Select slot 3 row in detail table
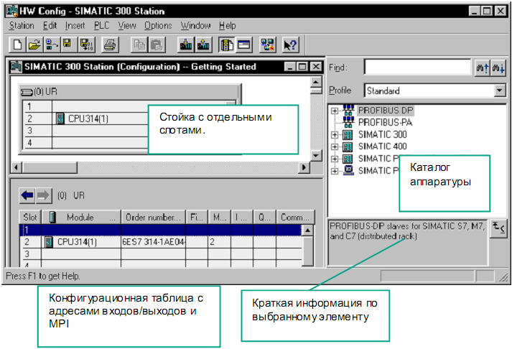This screenshot has height=349, width=512. [x=160, y=253]
